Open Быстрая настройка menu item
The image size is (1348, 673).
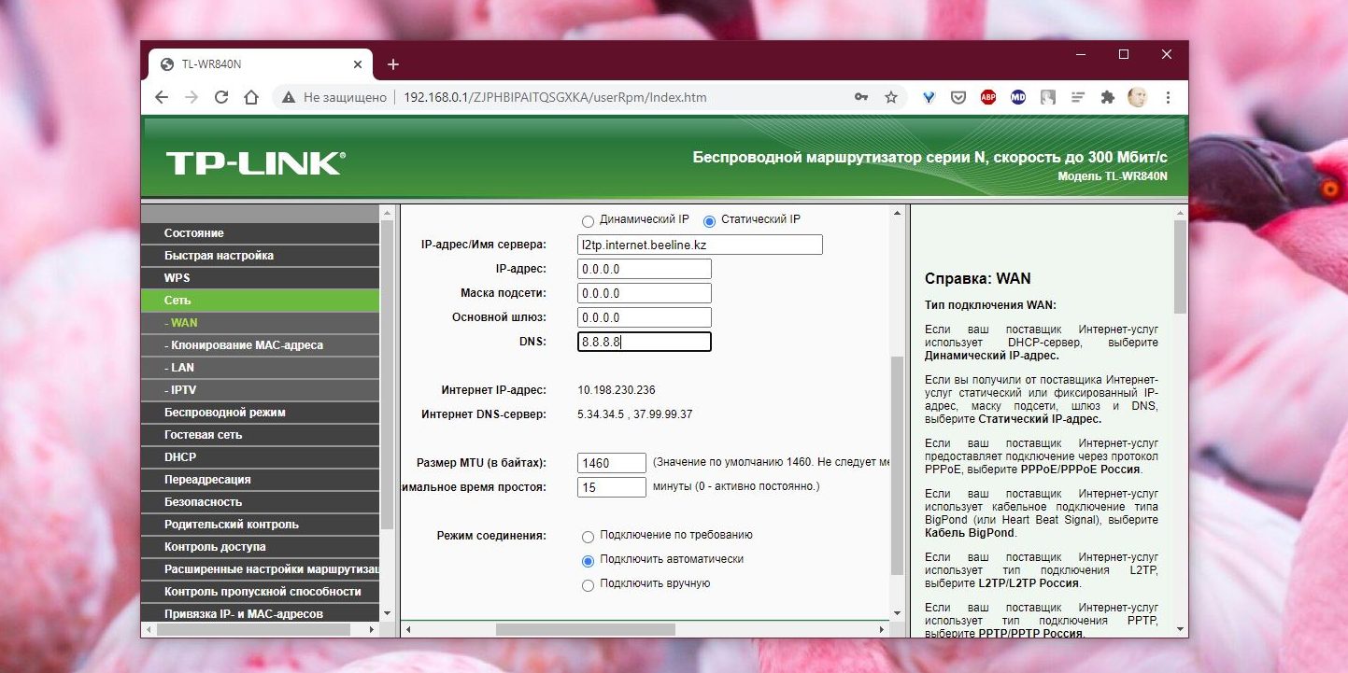261,256
